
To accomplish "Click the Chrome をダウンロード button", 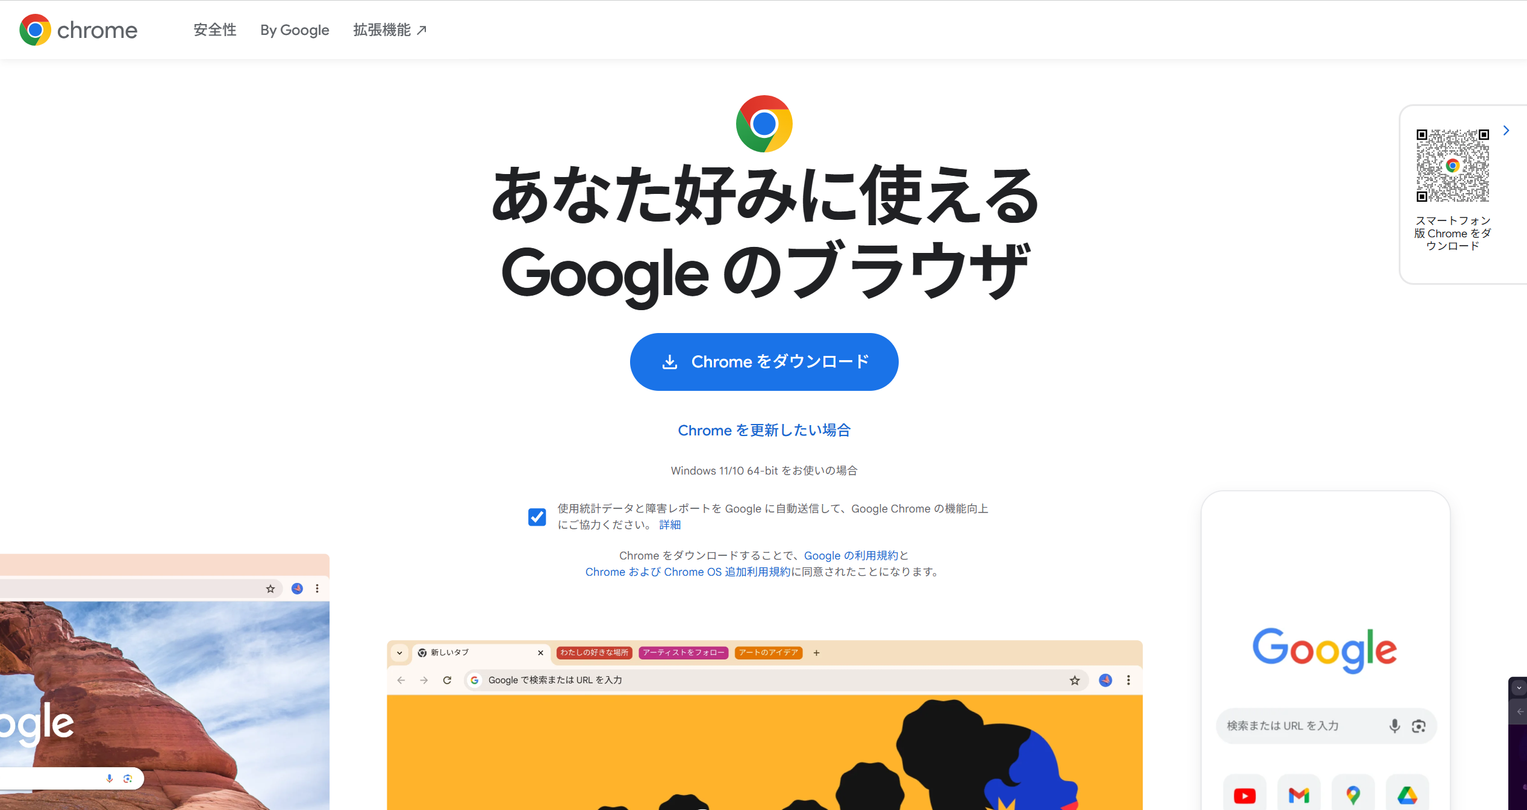I will tap(764, 361).
